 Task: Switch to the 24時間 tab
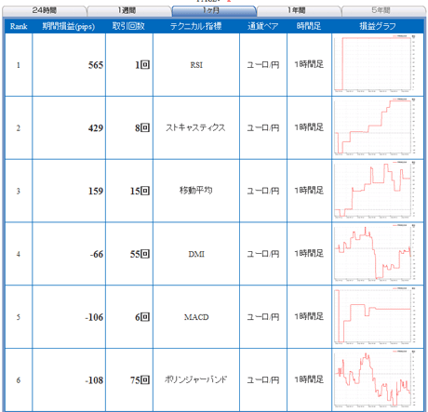(x=45, y=11)
